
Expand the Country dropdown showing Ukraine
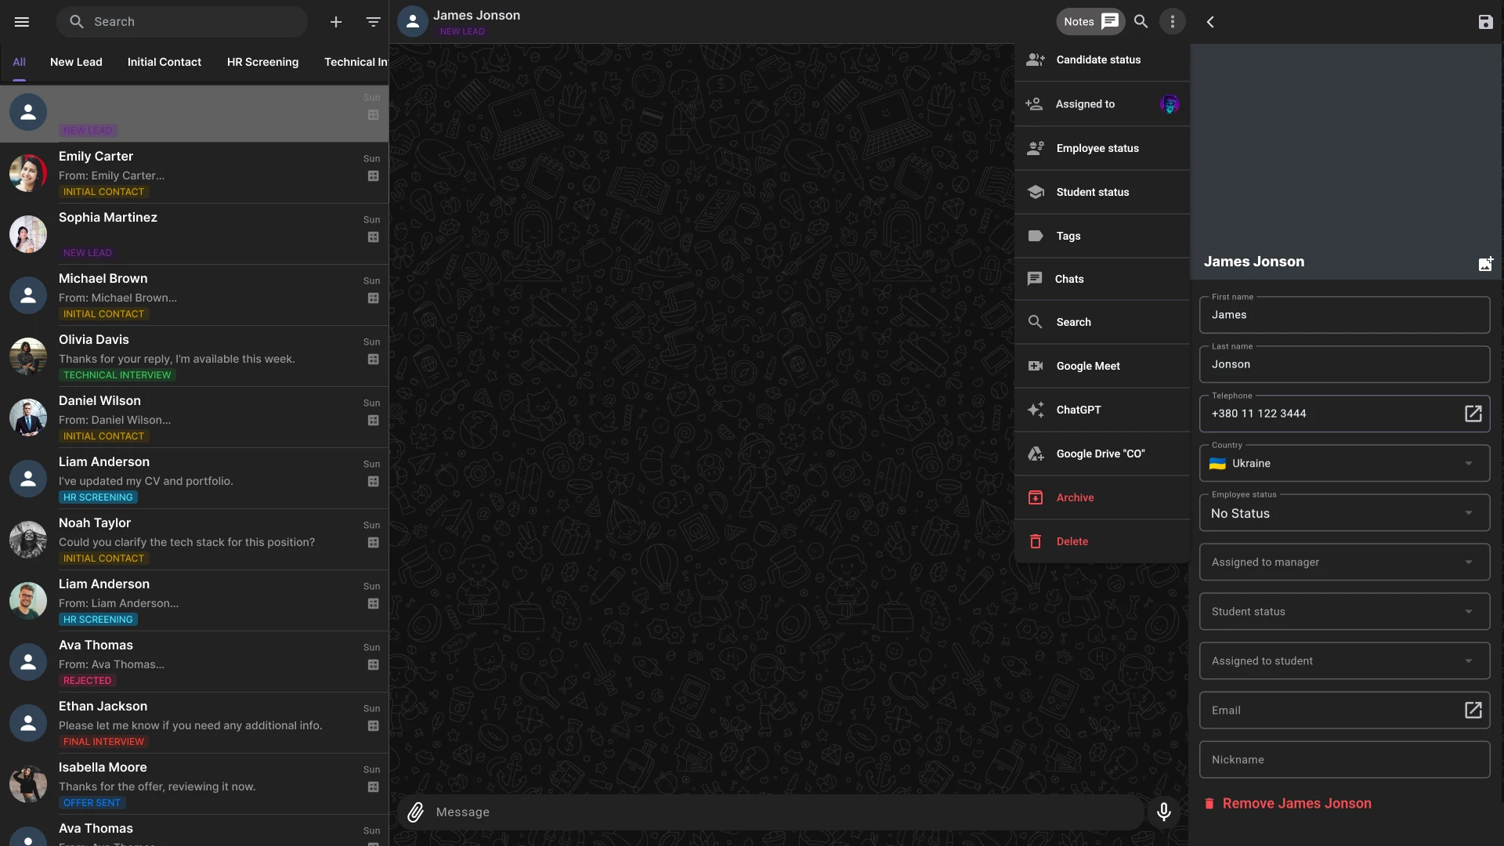[1344, 464]
